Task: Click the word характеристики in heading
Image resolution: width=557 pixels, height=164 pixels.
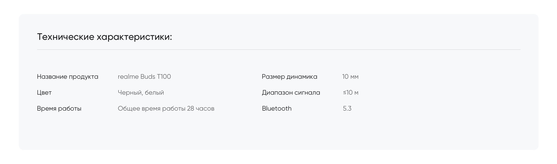Action: pyautogui.click(x=134, y=37)
